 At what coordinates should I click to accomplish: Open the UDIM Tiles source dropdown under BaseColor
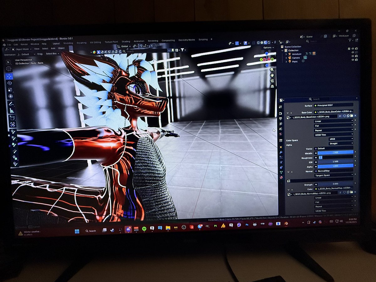[x=334, y=135]
